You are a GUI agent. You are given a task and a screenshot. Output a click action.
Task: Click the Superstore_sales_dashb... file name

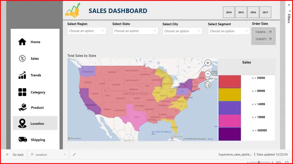point(235,155)
